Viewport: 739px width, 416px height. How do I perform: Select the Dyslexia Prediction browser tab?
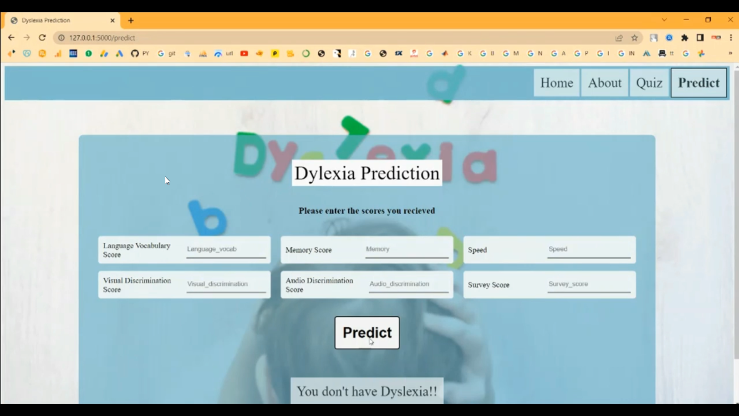click(x=63, y=21)
